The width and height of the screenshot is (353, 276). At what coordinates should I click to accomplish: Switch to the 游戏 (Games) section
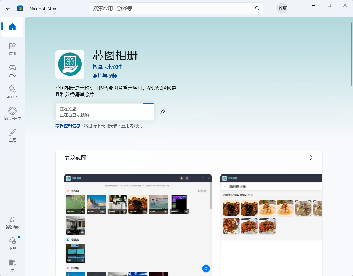tap(12, 71)
